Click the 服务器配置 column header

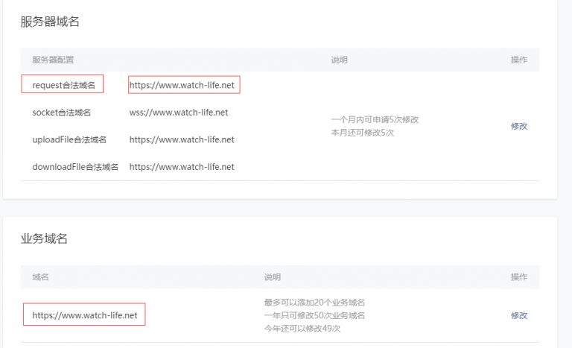click(x=53, y=60)
